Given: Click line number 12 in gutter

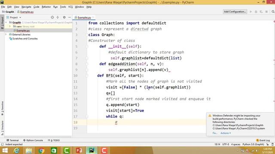Looking at the screenshot, I should [x=76, y=87].
